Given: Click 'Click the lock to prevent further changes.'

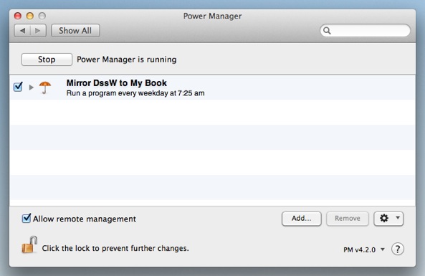Looking at the screenshot, I should click(x=115, y=248).
